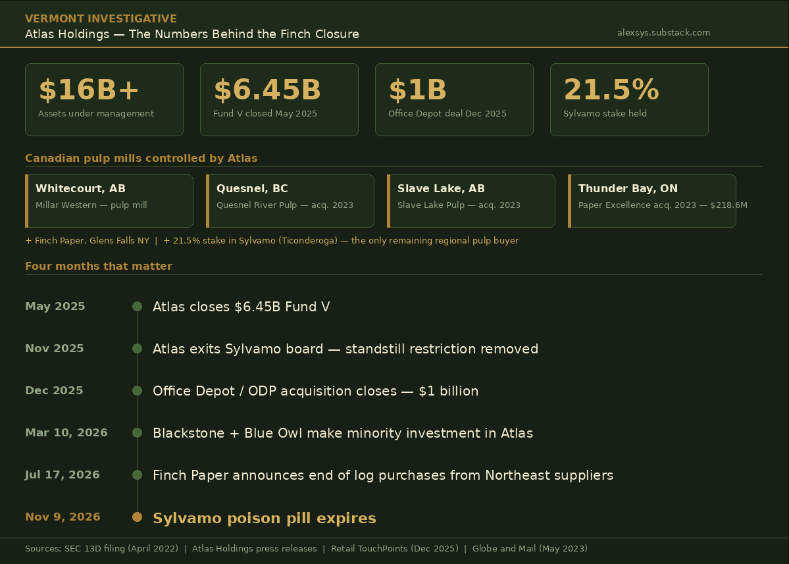Click 'SEC 13D filing (April 2022)' source
Viewport: 789px width, 564px height.
(x=121, y=548)
